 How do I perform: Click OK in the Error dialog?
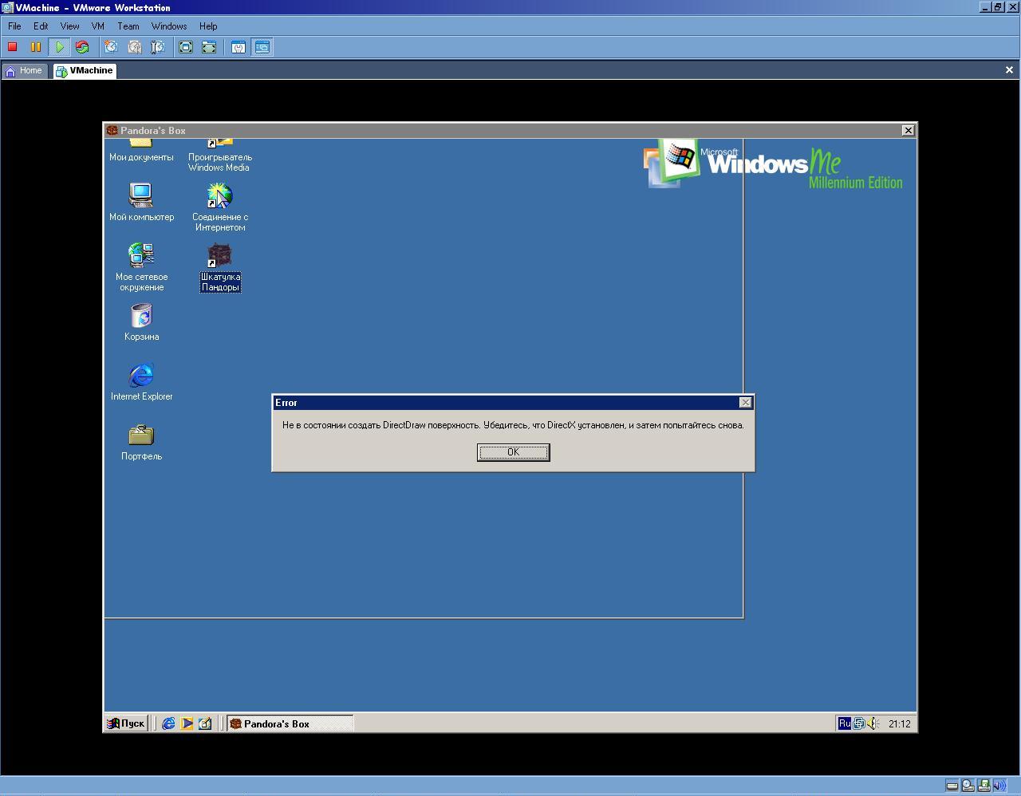(x=513, y=452)
